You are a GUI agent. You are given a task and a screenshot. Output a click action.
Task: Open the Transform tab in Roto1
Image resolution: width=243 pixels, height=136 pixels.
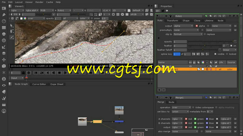(172, 21)
